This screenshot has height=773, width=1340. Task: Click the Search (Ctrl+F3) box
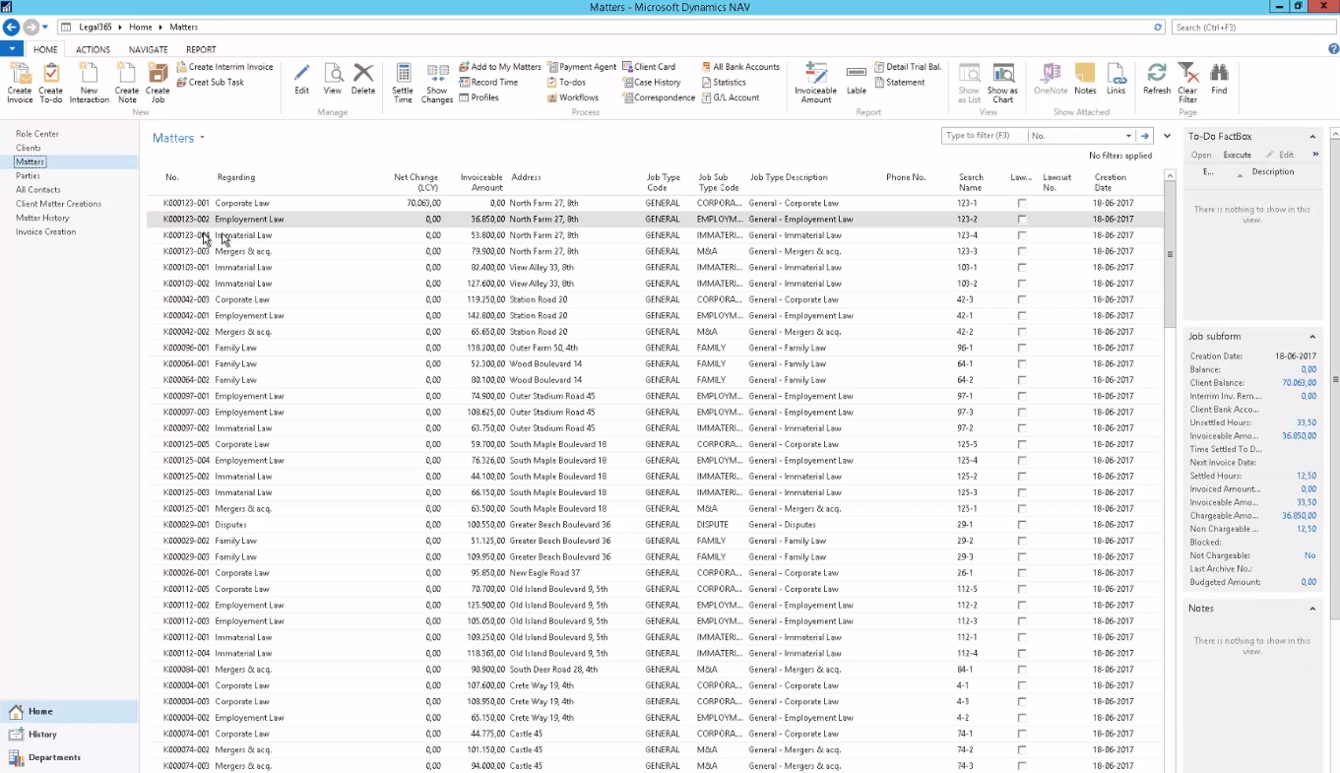coord(1254,28)
